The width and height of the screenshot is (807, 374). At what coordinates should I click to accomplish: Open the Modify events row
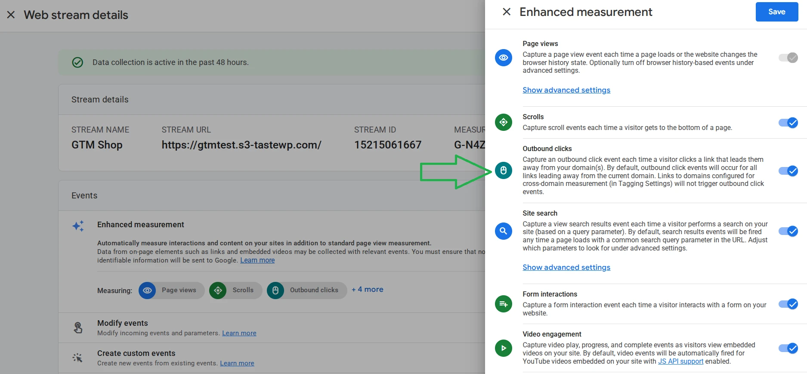[272, 328]
